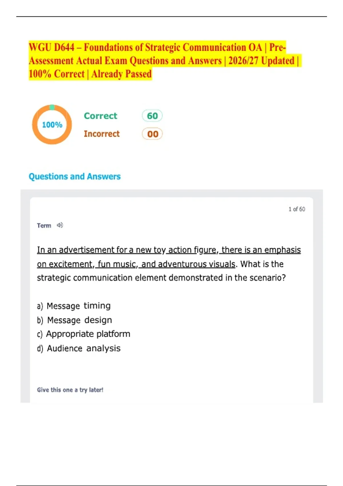Click the Incorrect label
The height and width of the screenshot is (486, 343).
coord(101,134)
